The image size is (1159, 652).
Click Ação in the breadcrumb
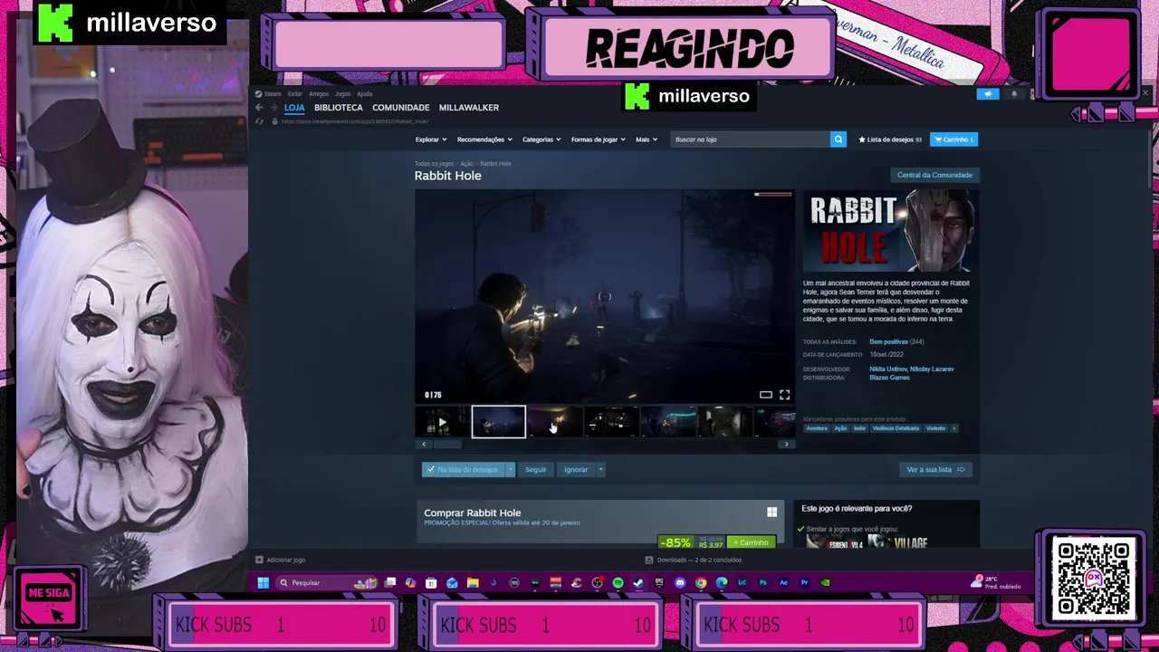[467, 164]
